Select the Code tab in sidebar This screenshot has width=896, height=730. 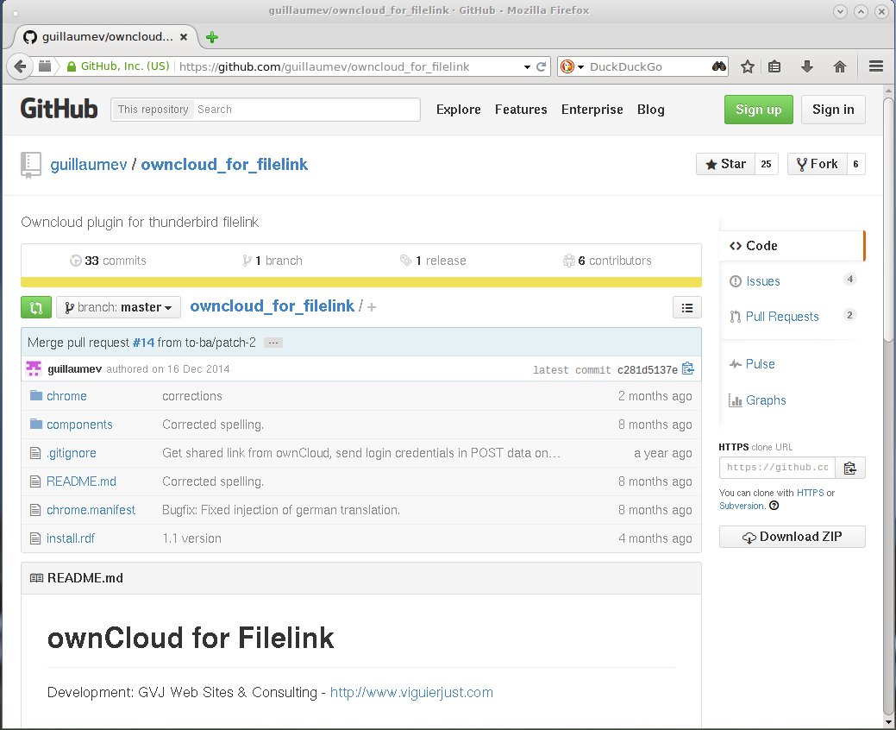point(792,246)
